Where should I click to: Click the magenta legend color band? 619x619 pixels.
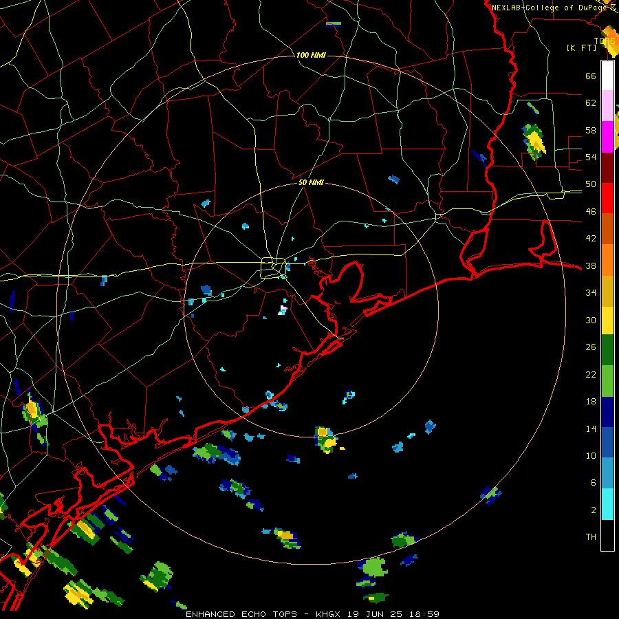[x=607, y=137]
